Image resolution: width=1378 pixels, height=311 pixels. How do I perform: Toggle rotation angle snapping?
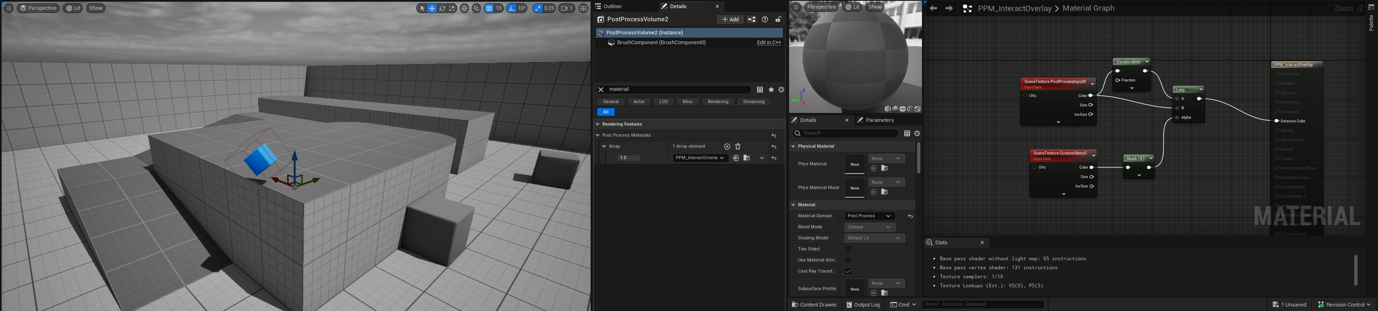[511, 8]
